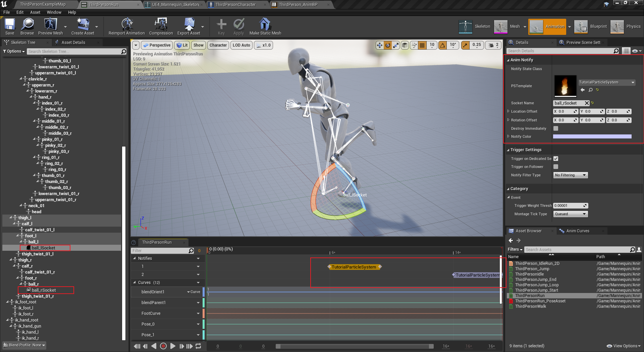Switch to ThirdPersonCharacter tab
644x352 pixels.
click(235, 5)
